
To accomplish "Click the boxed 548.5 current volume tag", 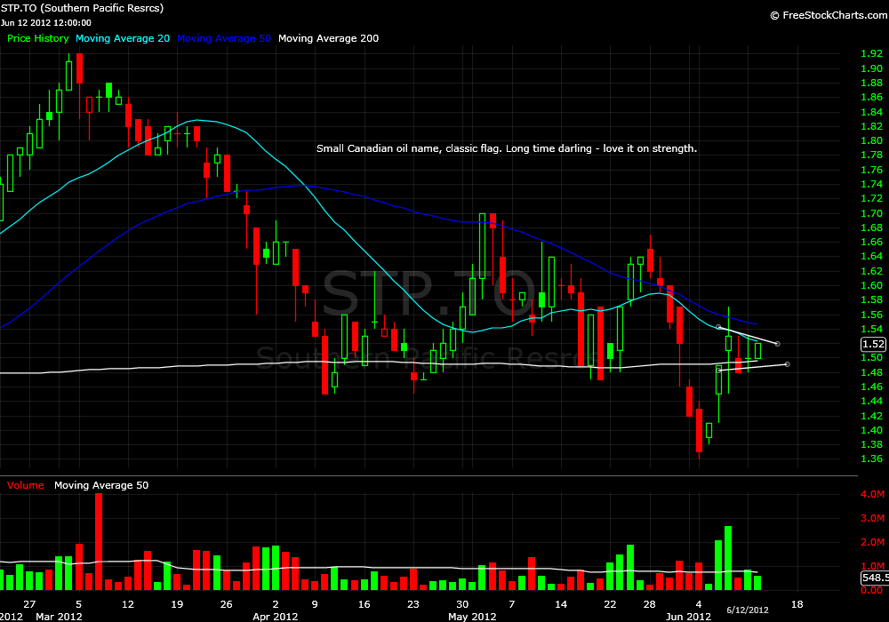I will pos(875,578).
